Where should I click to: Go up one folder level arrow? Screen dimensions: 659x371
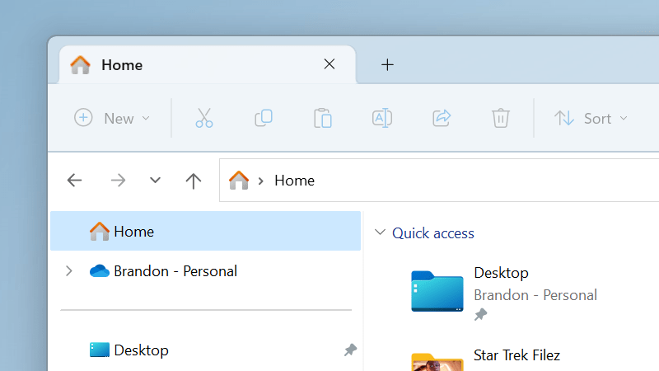194,181
